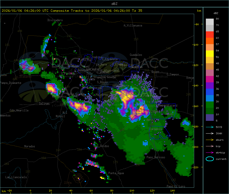The height and width of the screenshot is (194, 229).
Task: Click the 'Guadales' map label
Action: pos(136,55)
